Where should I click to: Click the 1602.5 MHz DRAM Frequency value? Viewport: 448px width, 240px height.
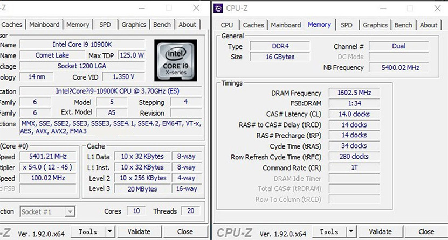pyautogui.click(x=354, y=93)
